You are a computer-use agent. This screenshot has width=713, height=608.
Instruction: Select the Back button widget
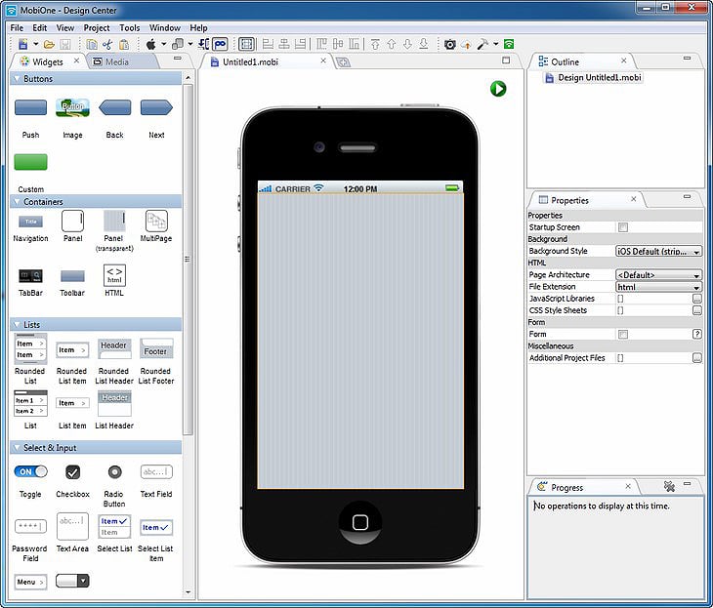coord(114,107)
